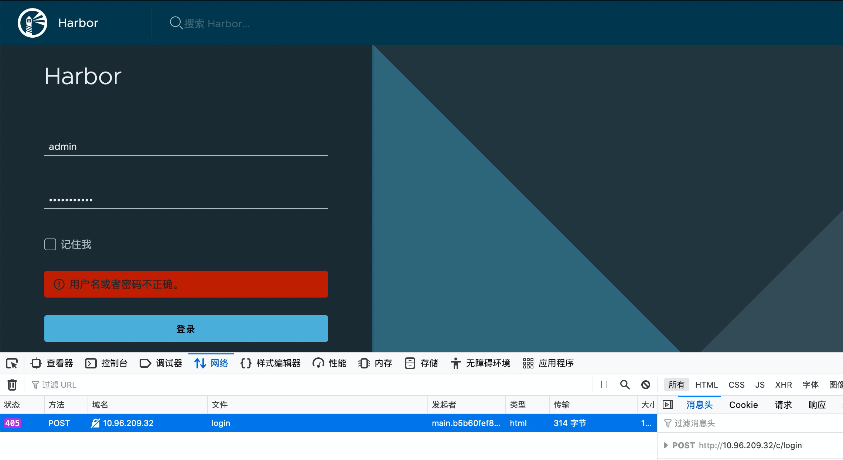This screenshot has height=460, width=843.
Task: Open the Cookie tab in request details
Action: (x=743, y=405)
